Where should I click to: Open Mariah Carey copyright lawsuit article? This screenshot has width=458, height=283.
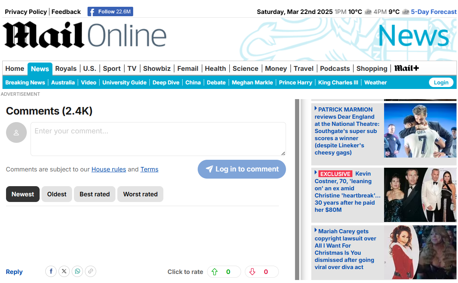point(345,249)
